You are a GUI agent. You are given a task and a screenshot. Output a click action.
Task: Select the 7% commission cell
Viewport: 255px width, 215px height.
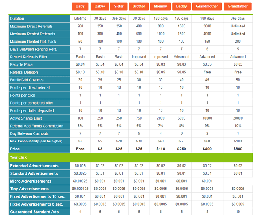coord(161,126)
